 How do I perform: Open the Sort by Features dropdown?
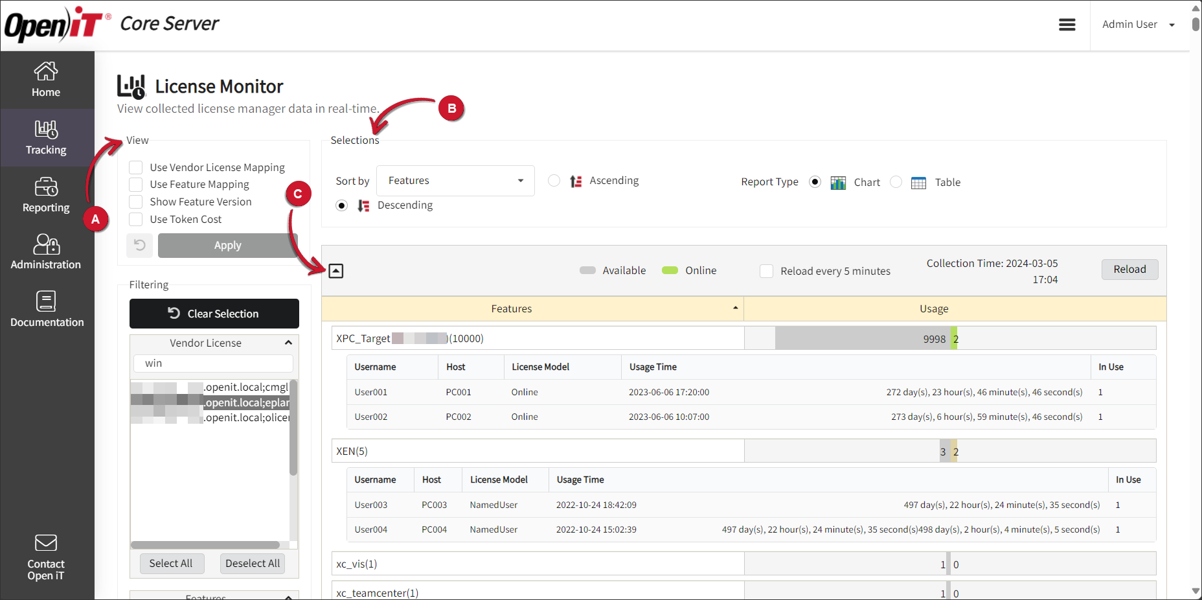click(455, 181)
